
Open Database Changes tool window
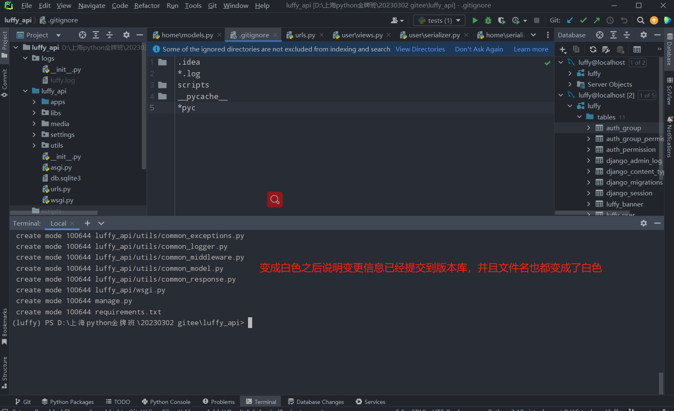click(316, 402)
